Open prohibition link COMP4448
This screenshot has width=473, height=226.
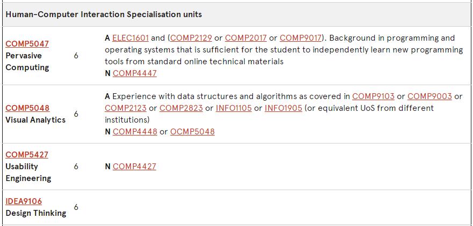tap(135, 132)
